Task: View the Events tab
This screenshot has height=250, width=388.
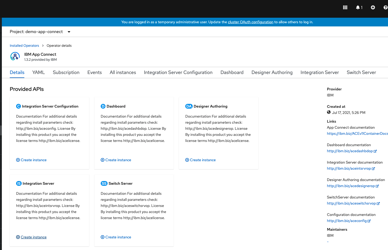Action: (x=94, y=72)
